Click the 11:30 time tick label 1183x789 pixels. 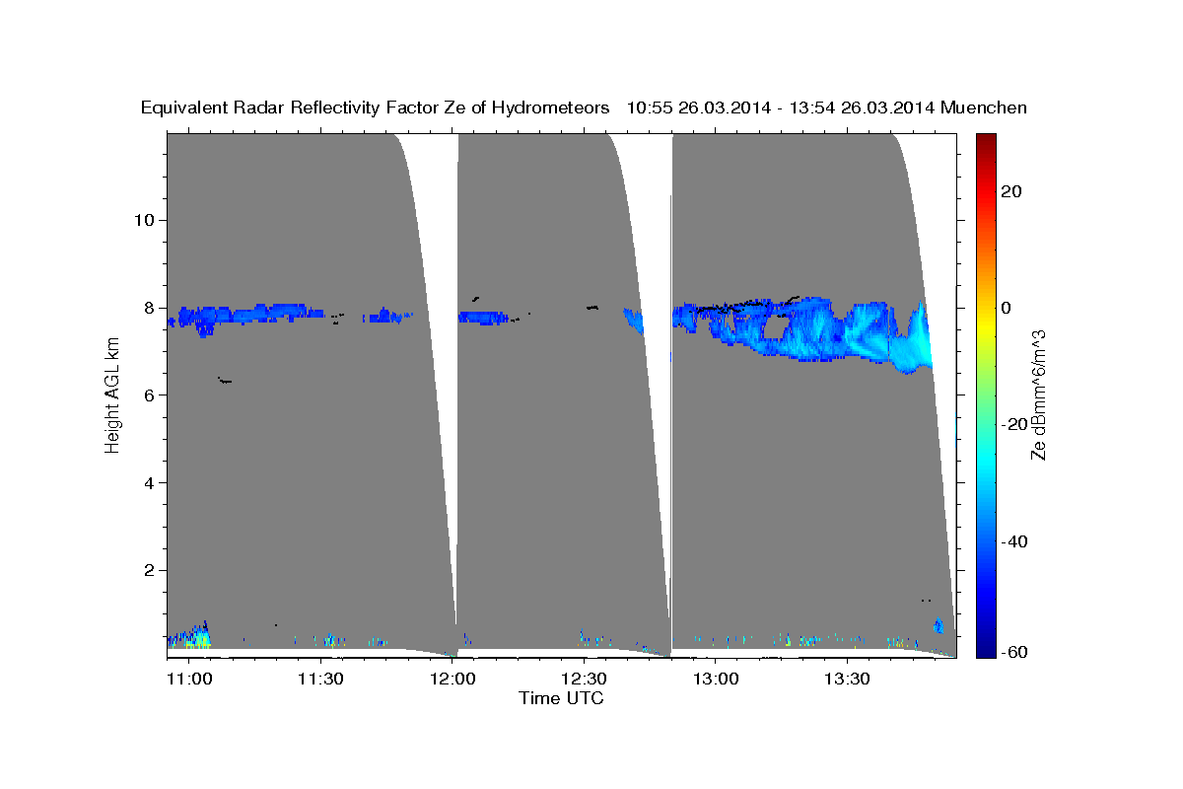click(320, 679)
